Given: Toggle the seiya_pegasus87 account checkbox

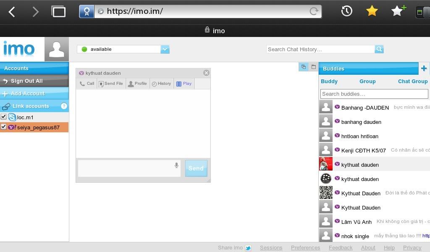Looking at the screenshot, I should coord(3,127).
